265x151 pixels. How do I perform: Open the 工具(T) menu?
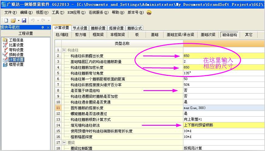click(58, 12)
